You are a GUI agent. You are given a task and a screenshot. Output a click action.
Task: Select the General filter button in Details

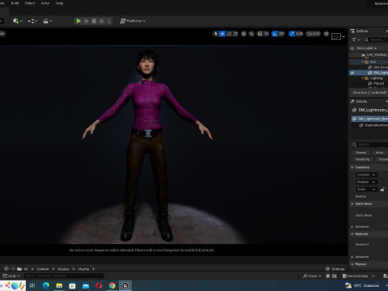pyautogui.click(x=361, y=153)
